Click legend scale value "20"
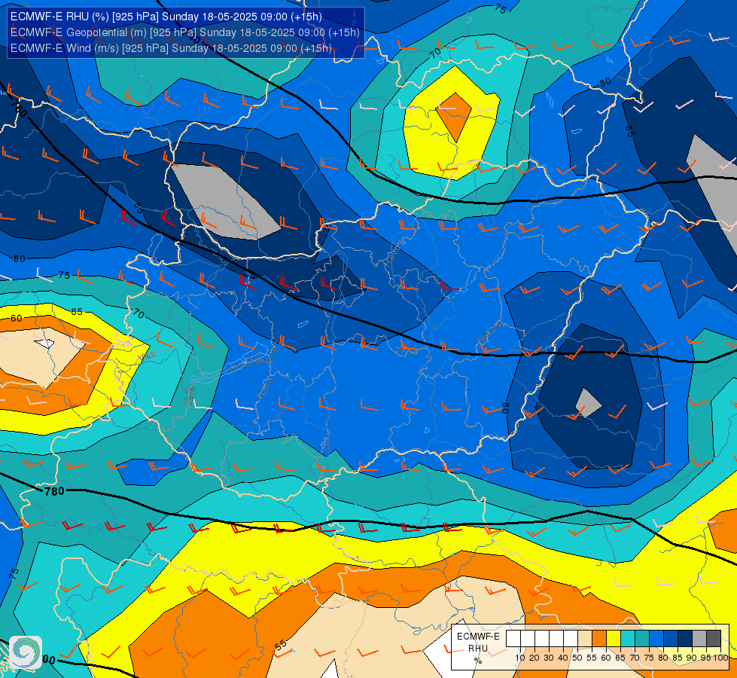Viewport: 737px width, 678px height. click(x=534, y=658)
